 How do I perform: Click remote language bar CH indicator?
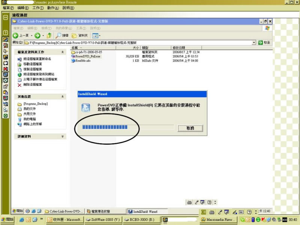pos(204,212)
